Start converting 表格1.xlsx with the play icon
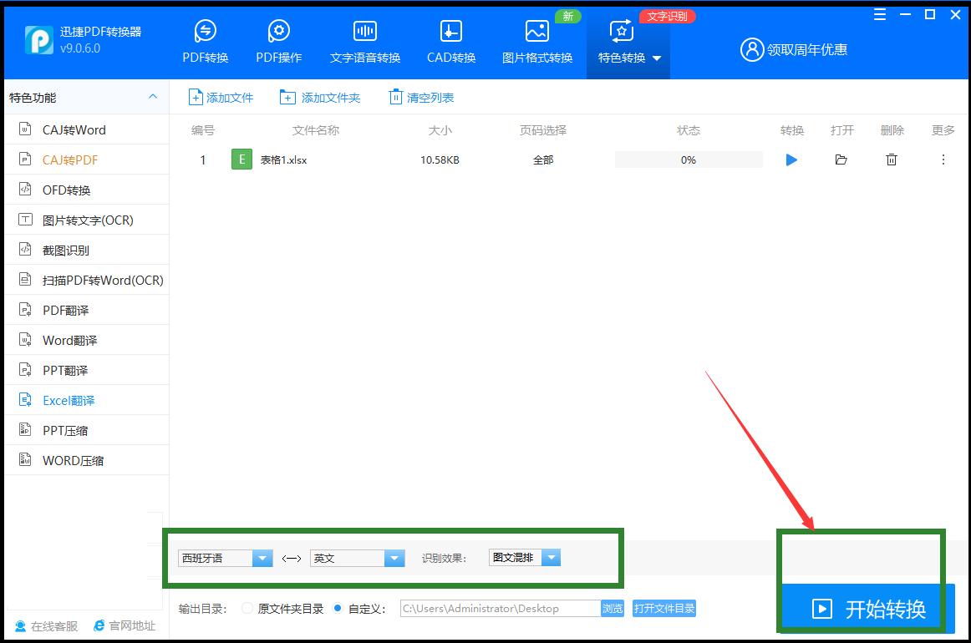The height and width of the screenshot is (643, 971). point(791,159)
